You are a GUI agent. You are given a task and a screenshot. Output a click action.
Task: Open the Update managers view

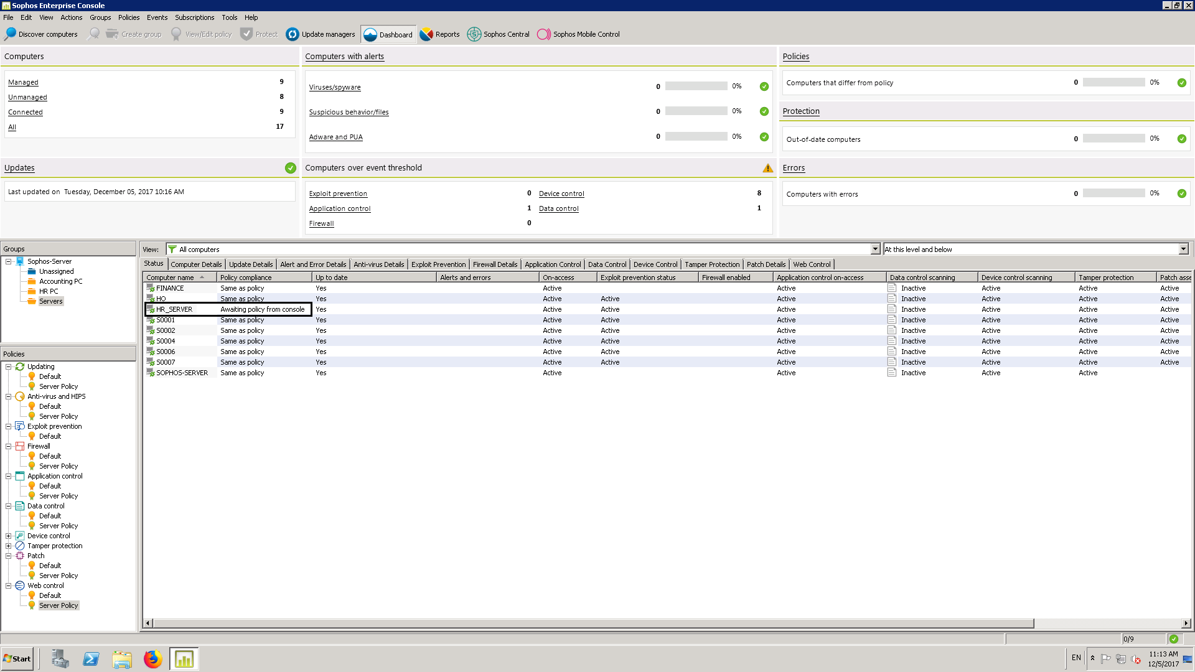[321, 34]
